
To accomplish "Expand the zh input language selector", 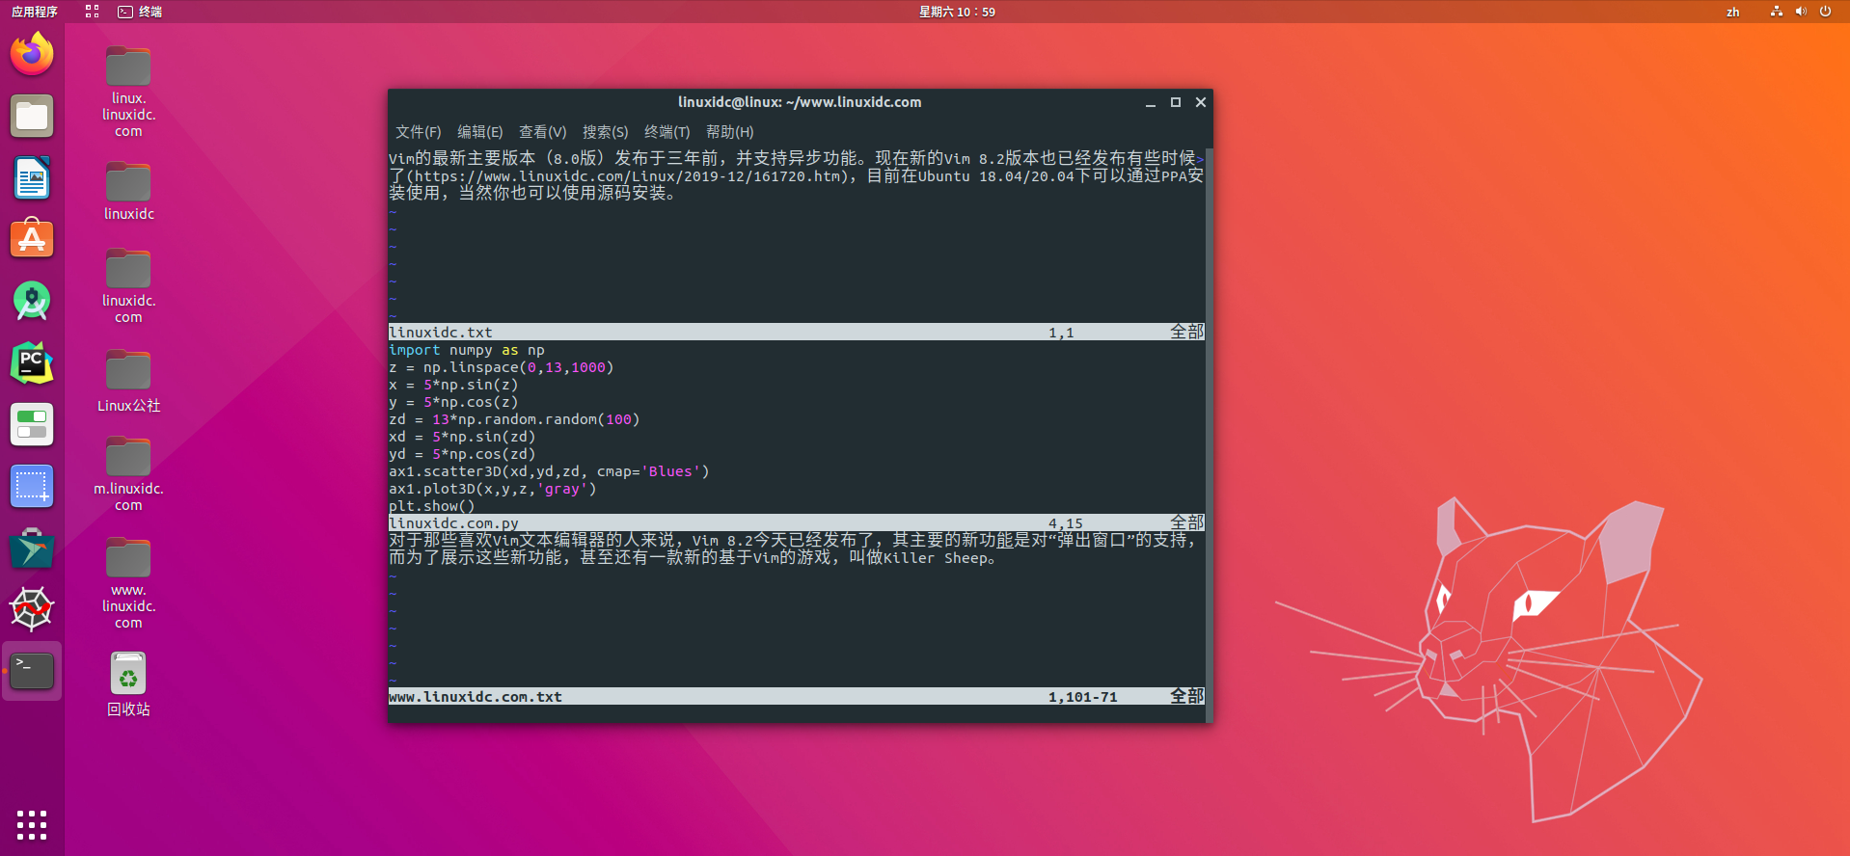I will click(1732, 12).
